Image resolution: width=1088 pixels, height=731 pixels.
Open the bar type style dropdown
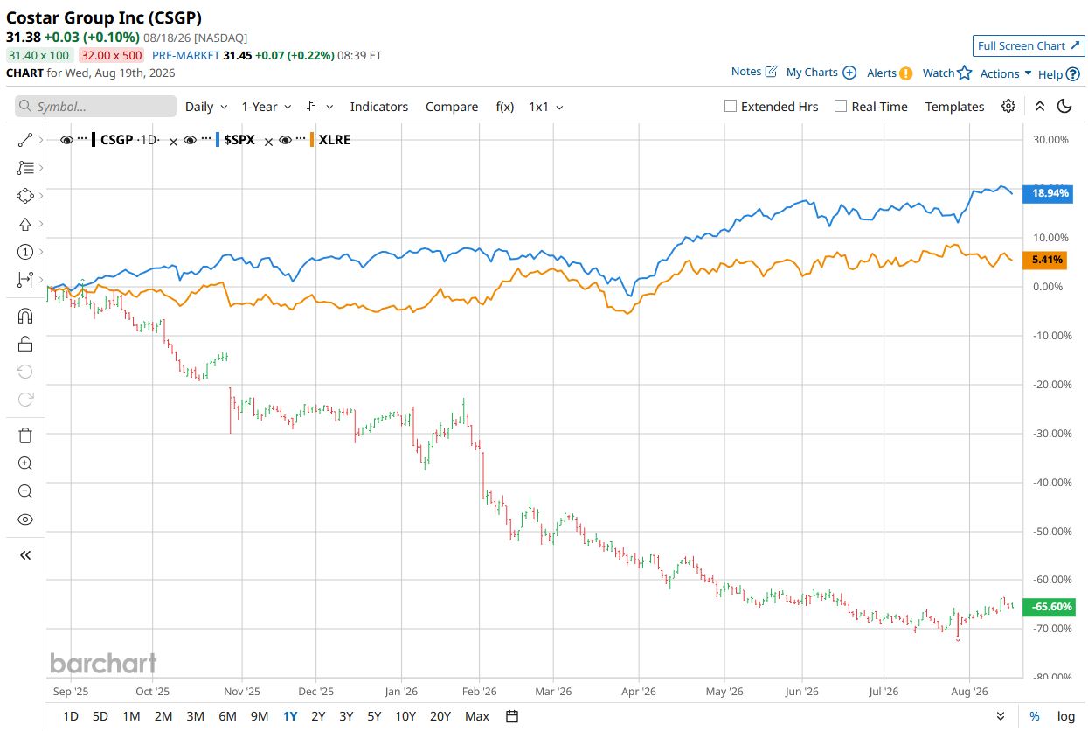pos(320,106)
